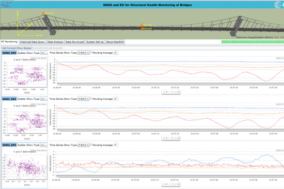Open About GeoSHM tab
284x189 pixels.
click(x=115, y=42)
